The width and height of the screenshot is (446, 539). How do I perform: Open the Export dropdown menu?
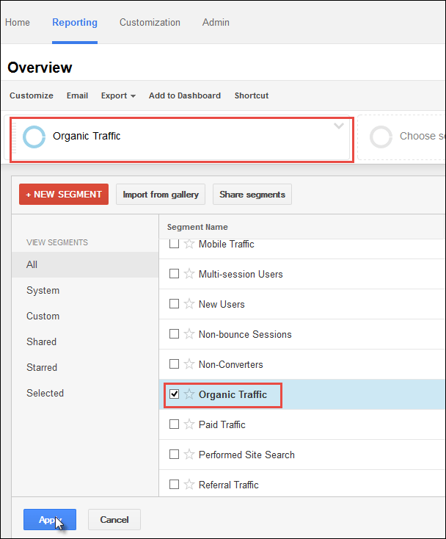tap(118, 95)
